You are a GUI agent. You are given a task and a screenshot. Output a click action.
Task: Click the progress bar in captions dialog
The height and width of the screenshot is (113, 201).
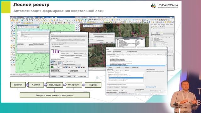[x=69, y=74]
